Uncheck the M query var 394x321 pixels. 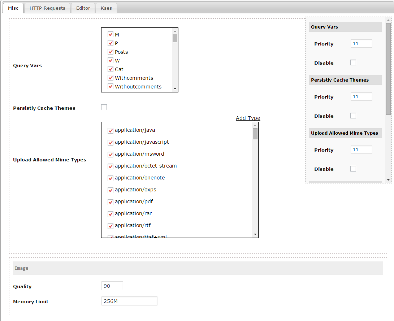(110, 34)
